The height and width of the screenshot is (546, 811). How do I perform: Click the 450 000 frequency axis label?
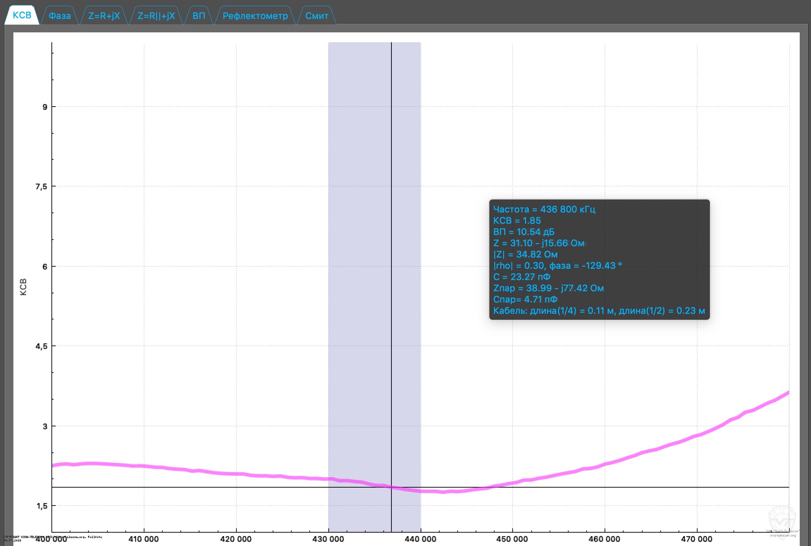(512, 539)
